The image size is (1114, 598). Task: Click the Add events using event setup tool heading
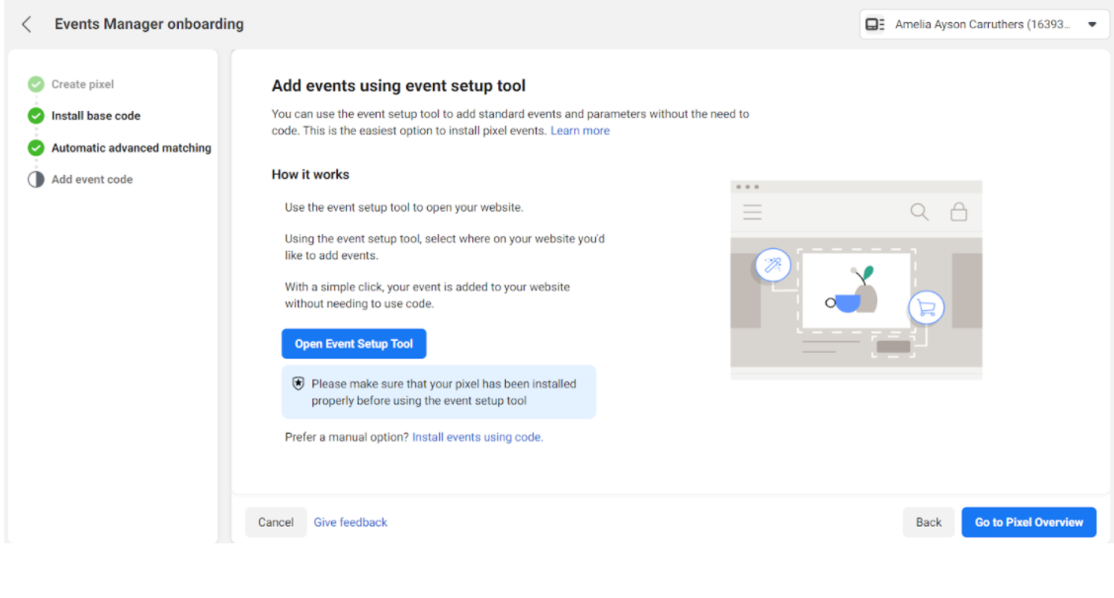point(399,86)
